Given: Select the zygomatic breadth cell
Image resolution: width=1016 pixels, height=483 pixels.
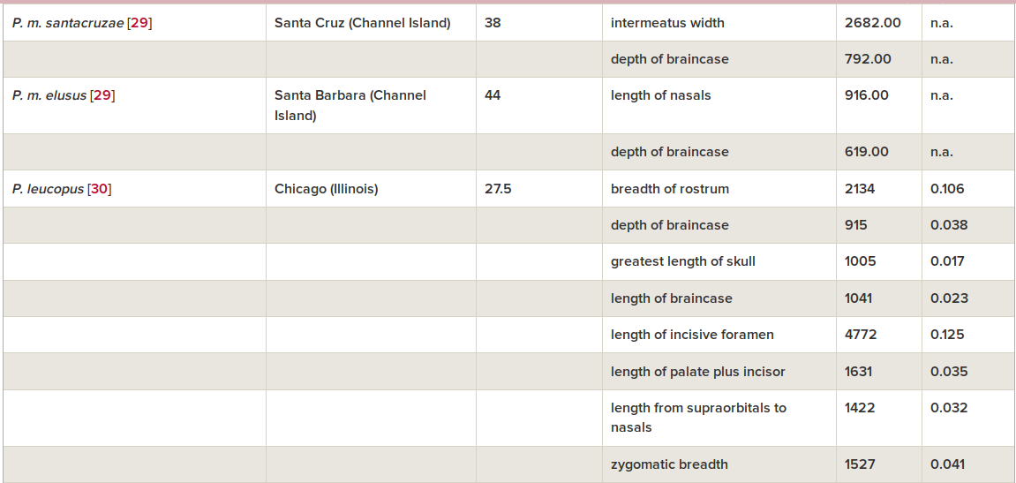Looking at the screenshot, I should [x=719, y=464].
